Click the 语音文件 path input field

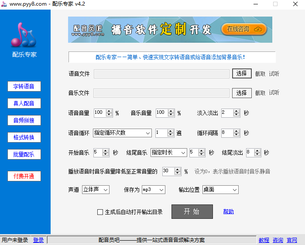click(x=161, y=74)
